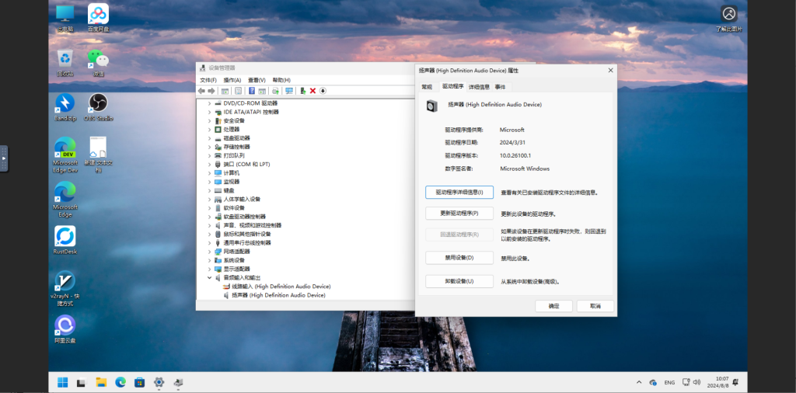Click the black down-arrow disable device icon
Image resolution: width=796 pixels, height=393 pixels.
tap(323, 91)
